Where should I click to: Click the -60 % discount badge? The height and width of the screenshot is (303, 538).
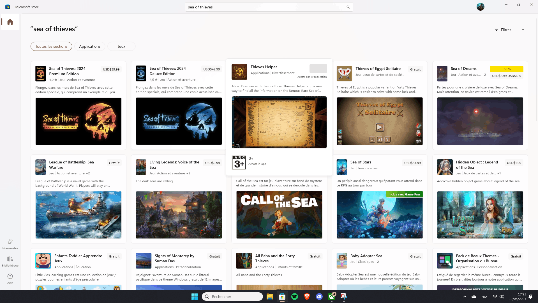click(x=506, y=69)
